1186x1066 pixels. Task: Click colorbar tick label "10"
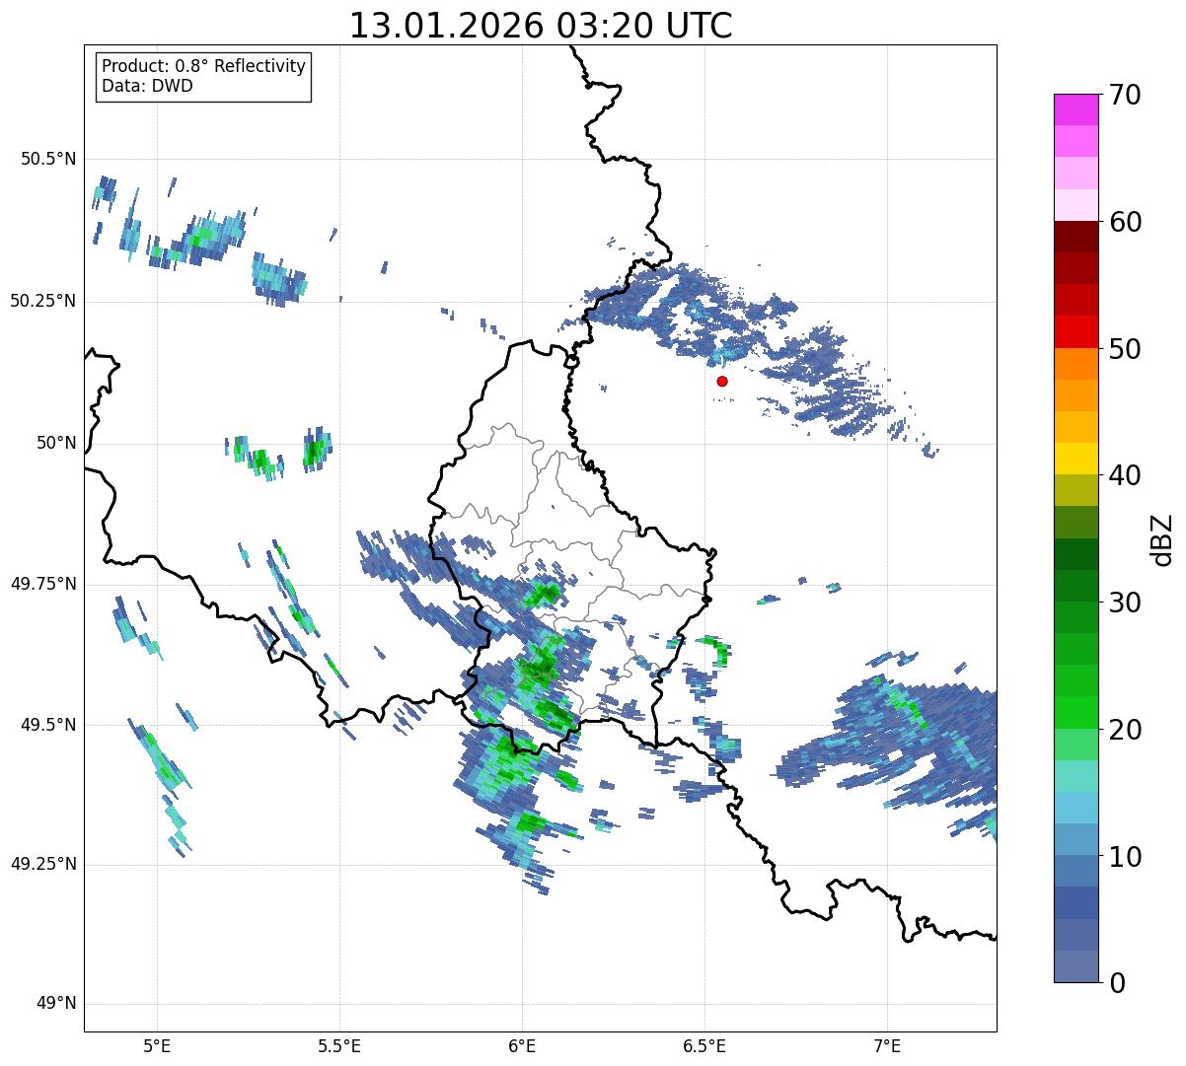click(1126, 857)
